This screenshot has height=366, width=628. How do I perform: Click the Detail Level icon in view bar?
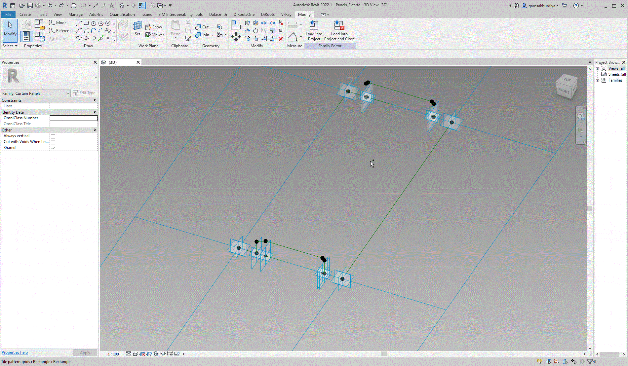pyautogui.click(x=129, y=354)
